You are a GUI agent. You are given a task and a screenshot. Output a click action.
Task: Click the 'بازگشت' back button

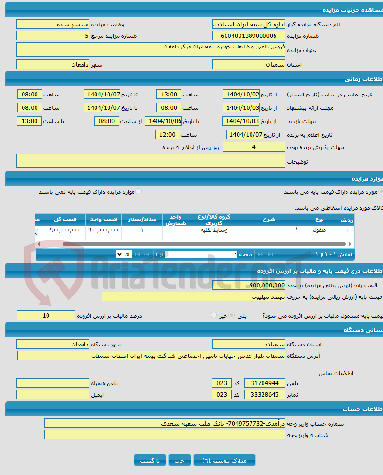click(x=150, y=461)
